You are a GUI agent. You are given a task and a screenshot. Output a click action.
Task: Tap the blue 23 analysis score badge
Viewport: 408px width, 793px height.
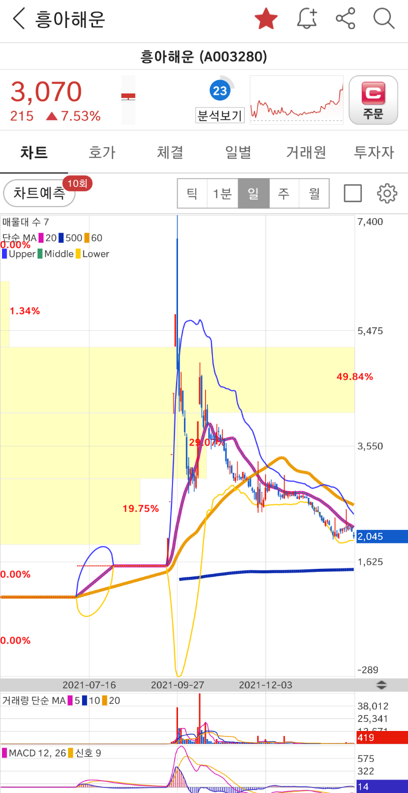tap(220, 91)
